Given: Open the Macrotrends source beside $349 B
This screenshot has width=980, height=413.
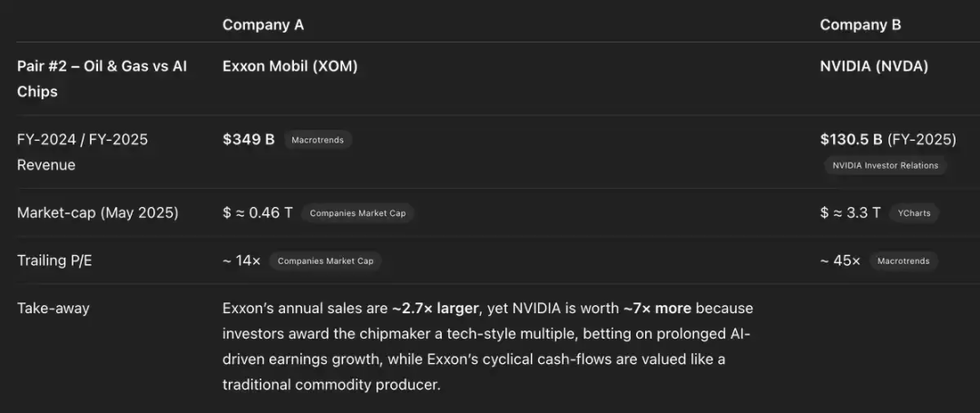Looking at the screenshot, I should point(318,140).
